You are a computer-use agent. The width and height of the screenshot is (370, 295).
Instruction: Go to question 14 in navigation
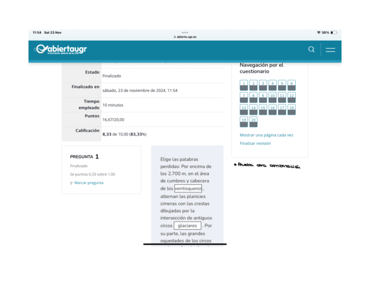pyautogui.click(x=253, y=110)
